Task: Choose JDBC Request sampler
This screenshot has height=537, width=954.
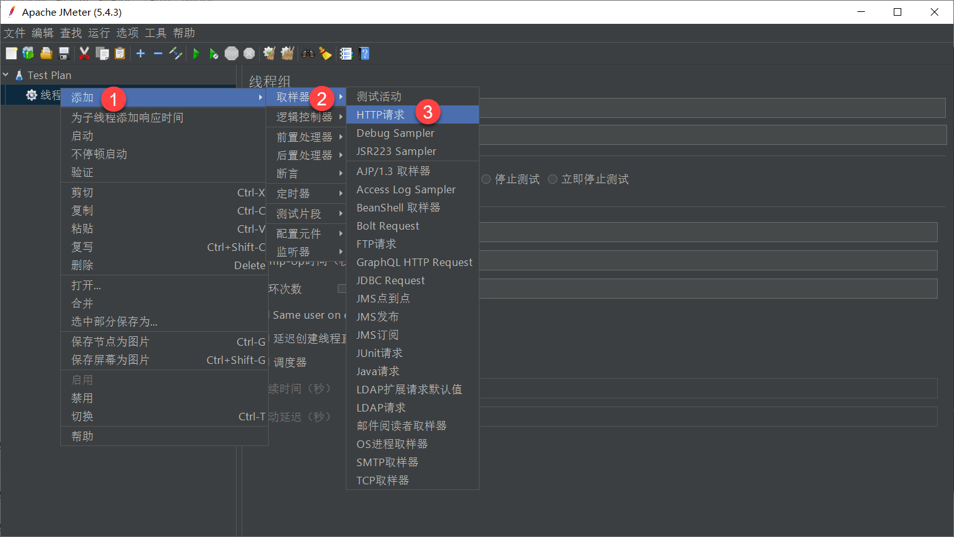Action: 412,280
